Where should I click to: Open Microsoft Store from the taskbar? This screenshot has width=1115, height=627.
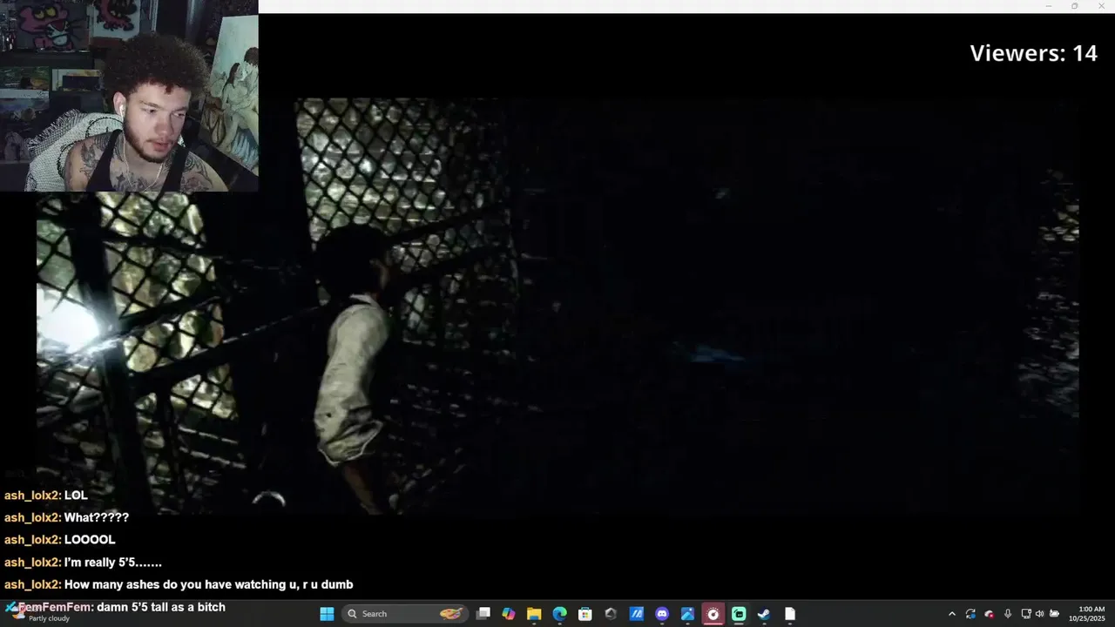(x=585, y=614)
